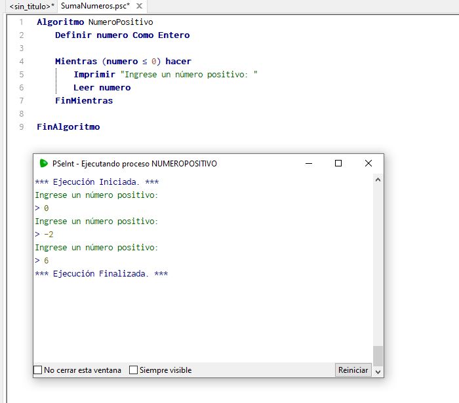This screenshot has height=403, width=459.
Task: Click the console vertical scrollbar thumb
Action: pos(378,356)
